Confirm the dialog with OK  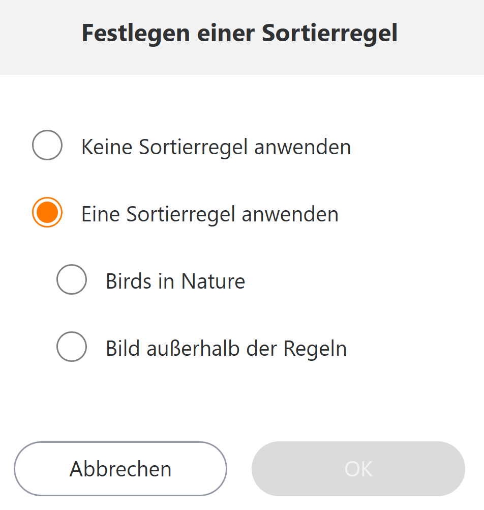[358, 469]
